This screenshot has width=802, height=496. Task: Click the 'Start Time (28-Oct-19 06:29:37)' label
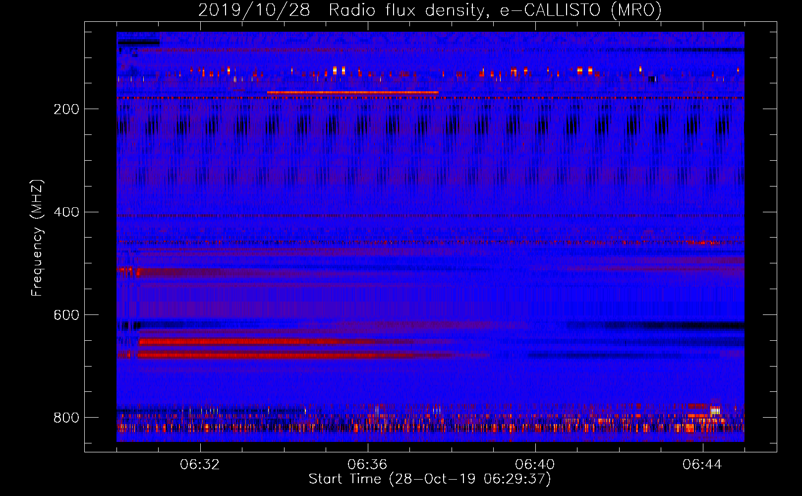pyautogui.click(x=430, y=479)
